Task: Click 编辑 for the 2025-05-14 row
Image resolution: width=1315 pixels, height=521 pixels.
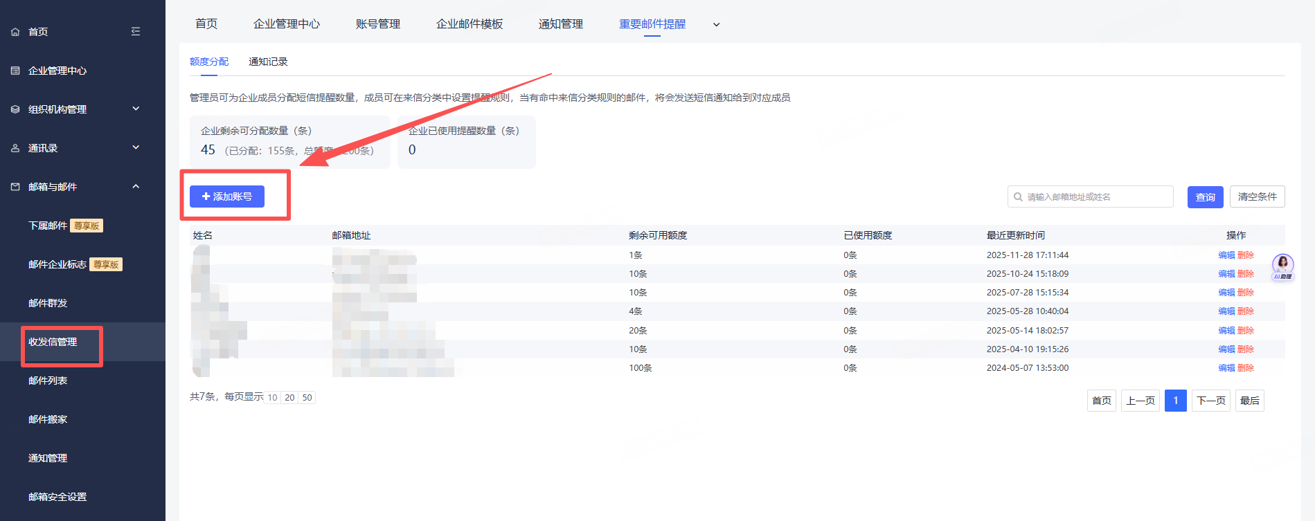Action: tap(1226, 331)
